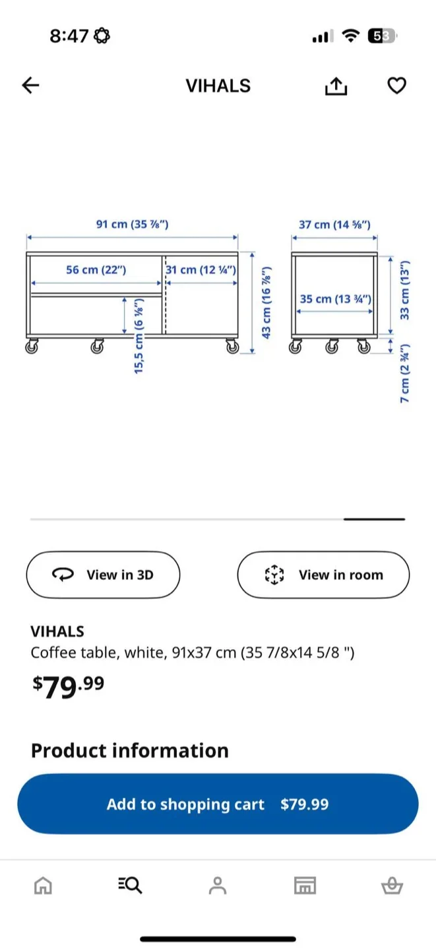Screen dimensions: 436x951
Task: Tap the heart icon to favorite this item
Action: pos(396,85)
